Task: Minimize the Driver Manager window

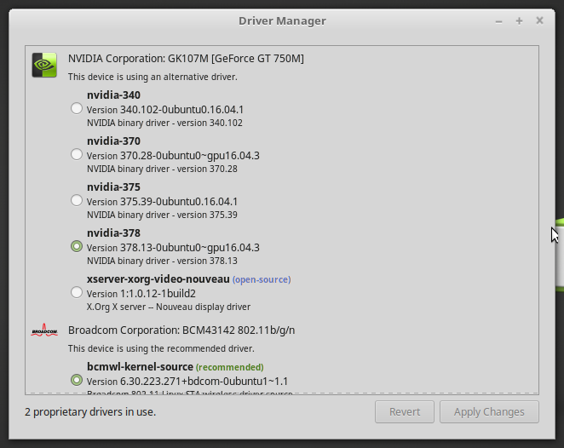Action: (498, 20)
